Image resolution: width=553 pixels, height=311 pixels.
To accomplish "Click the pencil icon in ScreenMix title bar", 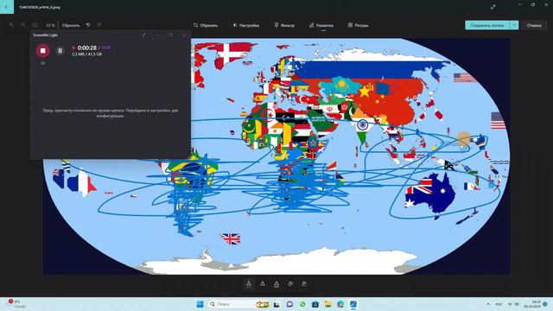I will tap(143, 35).
